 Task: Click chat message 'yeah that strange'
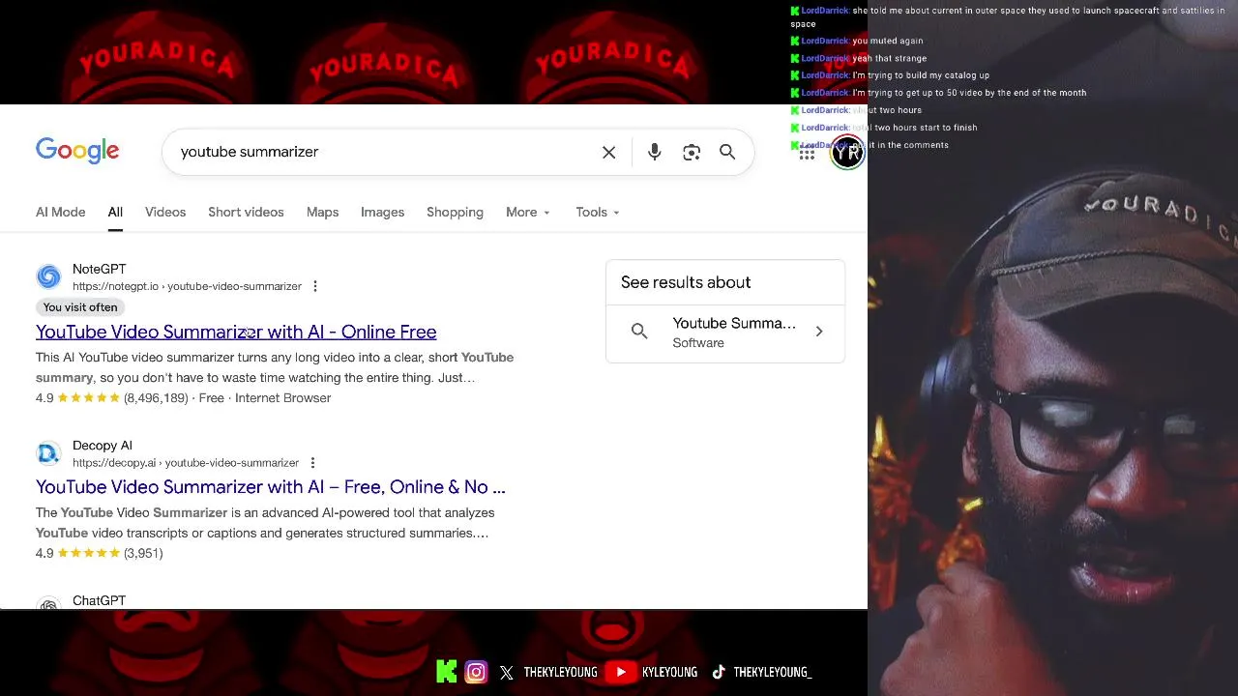click(889, 58)
